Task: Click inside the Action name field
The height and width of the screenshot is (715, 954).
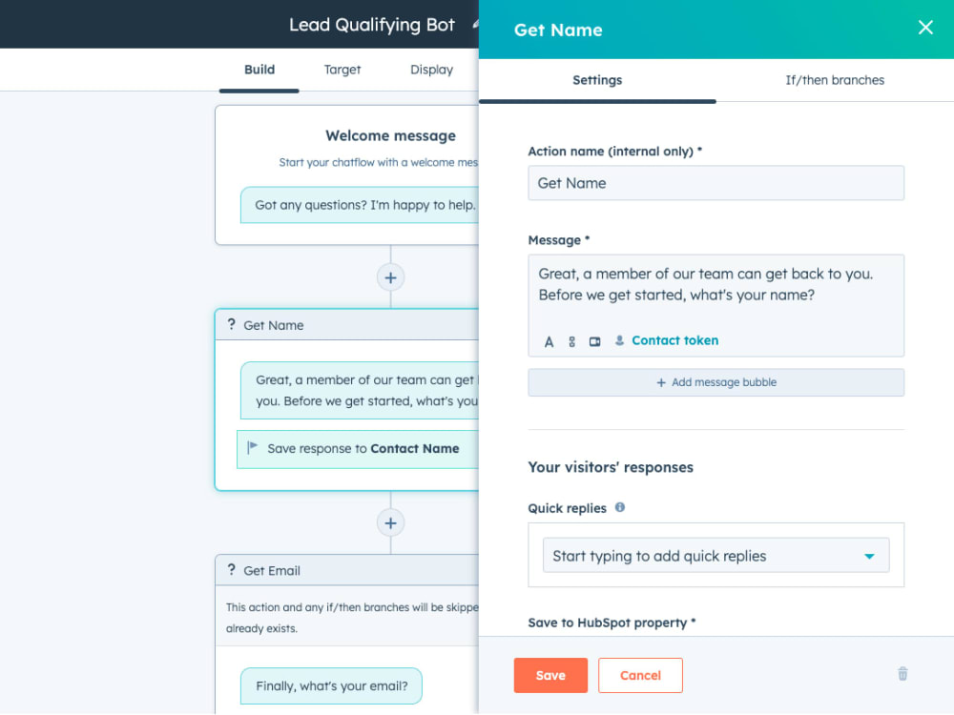Action: 715,182
